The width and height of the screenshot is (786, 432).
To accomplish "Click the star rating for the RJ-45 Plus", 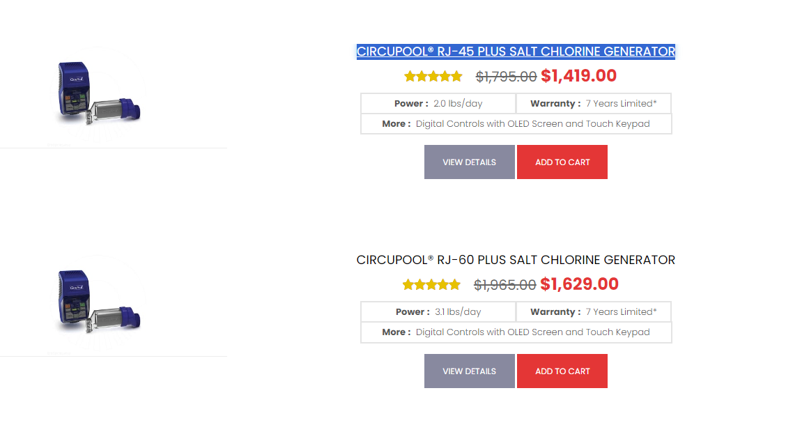I will [433, 76].
